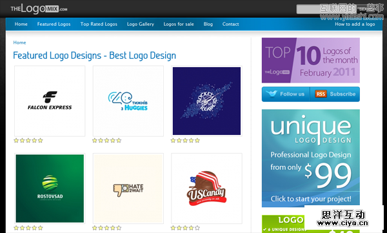Open the Rostovsad green logo thumbnail
This screenshot has height=233, width=387.
[x=50, y=188]
